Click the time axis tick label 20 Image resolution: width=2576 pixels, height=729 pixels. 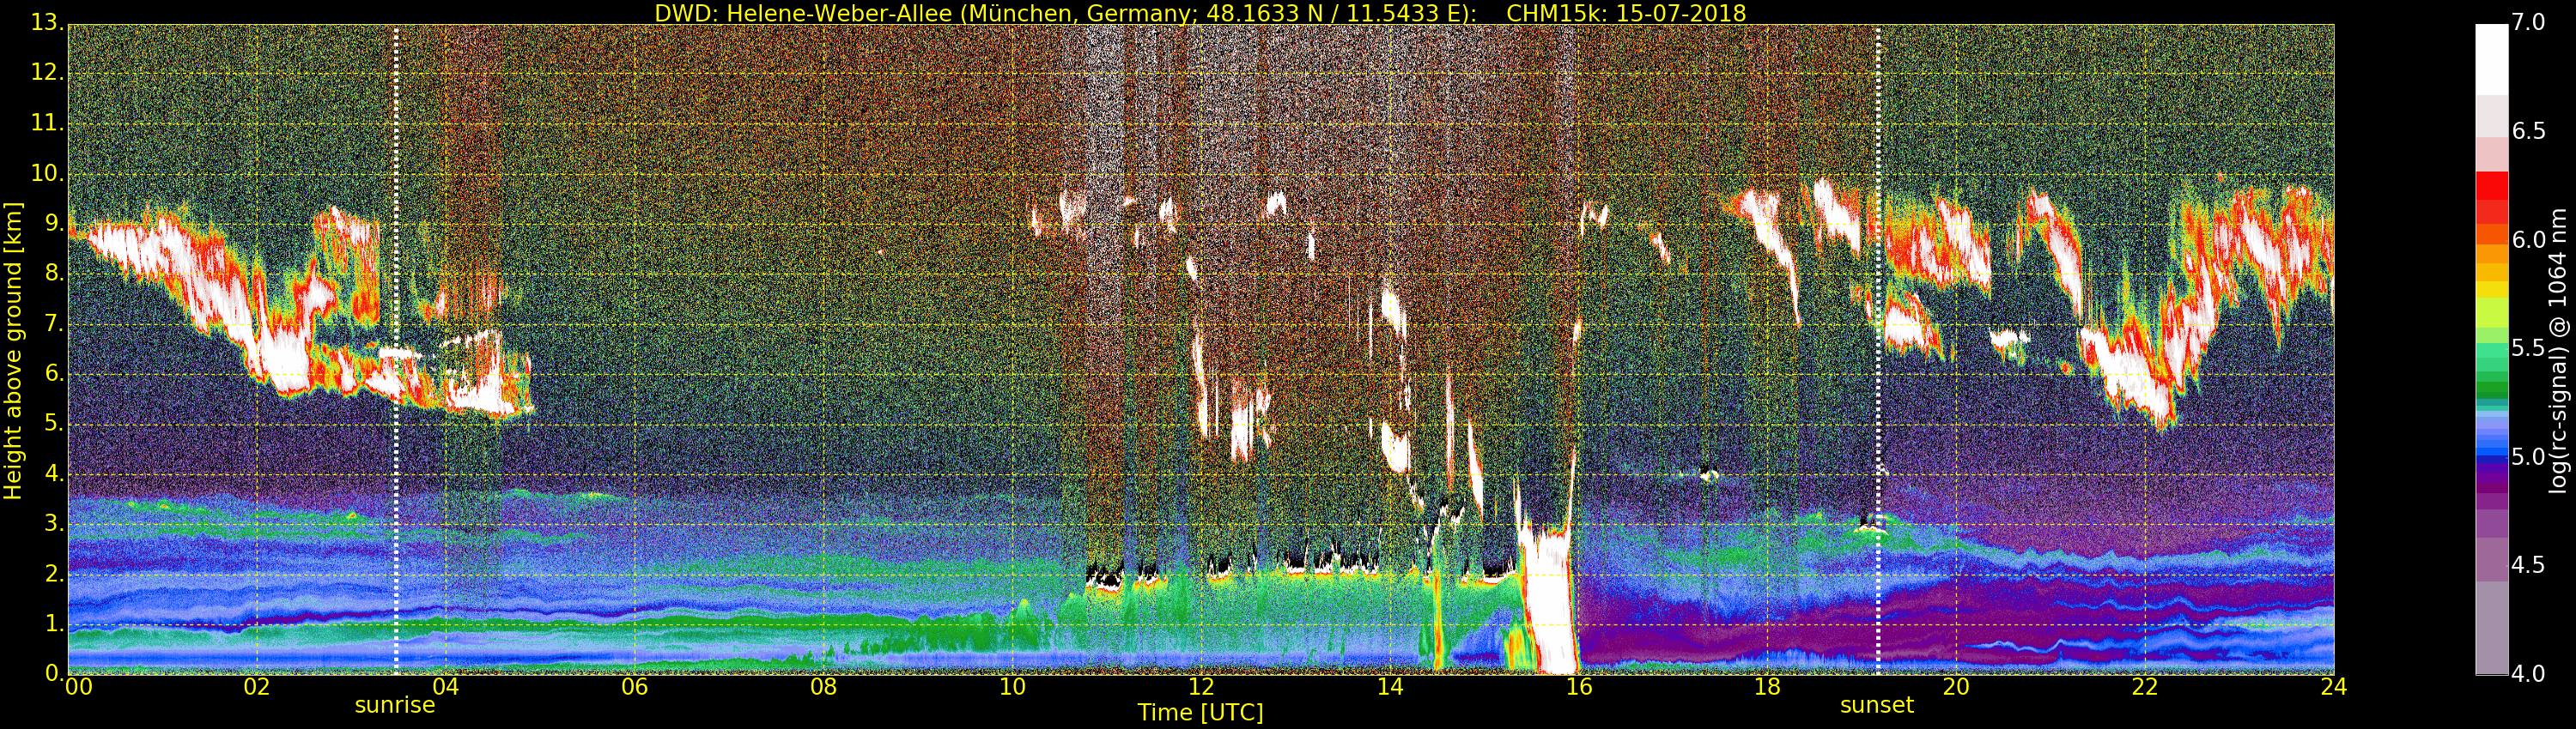(x=1956, y=687)
